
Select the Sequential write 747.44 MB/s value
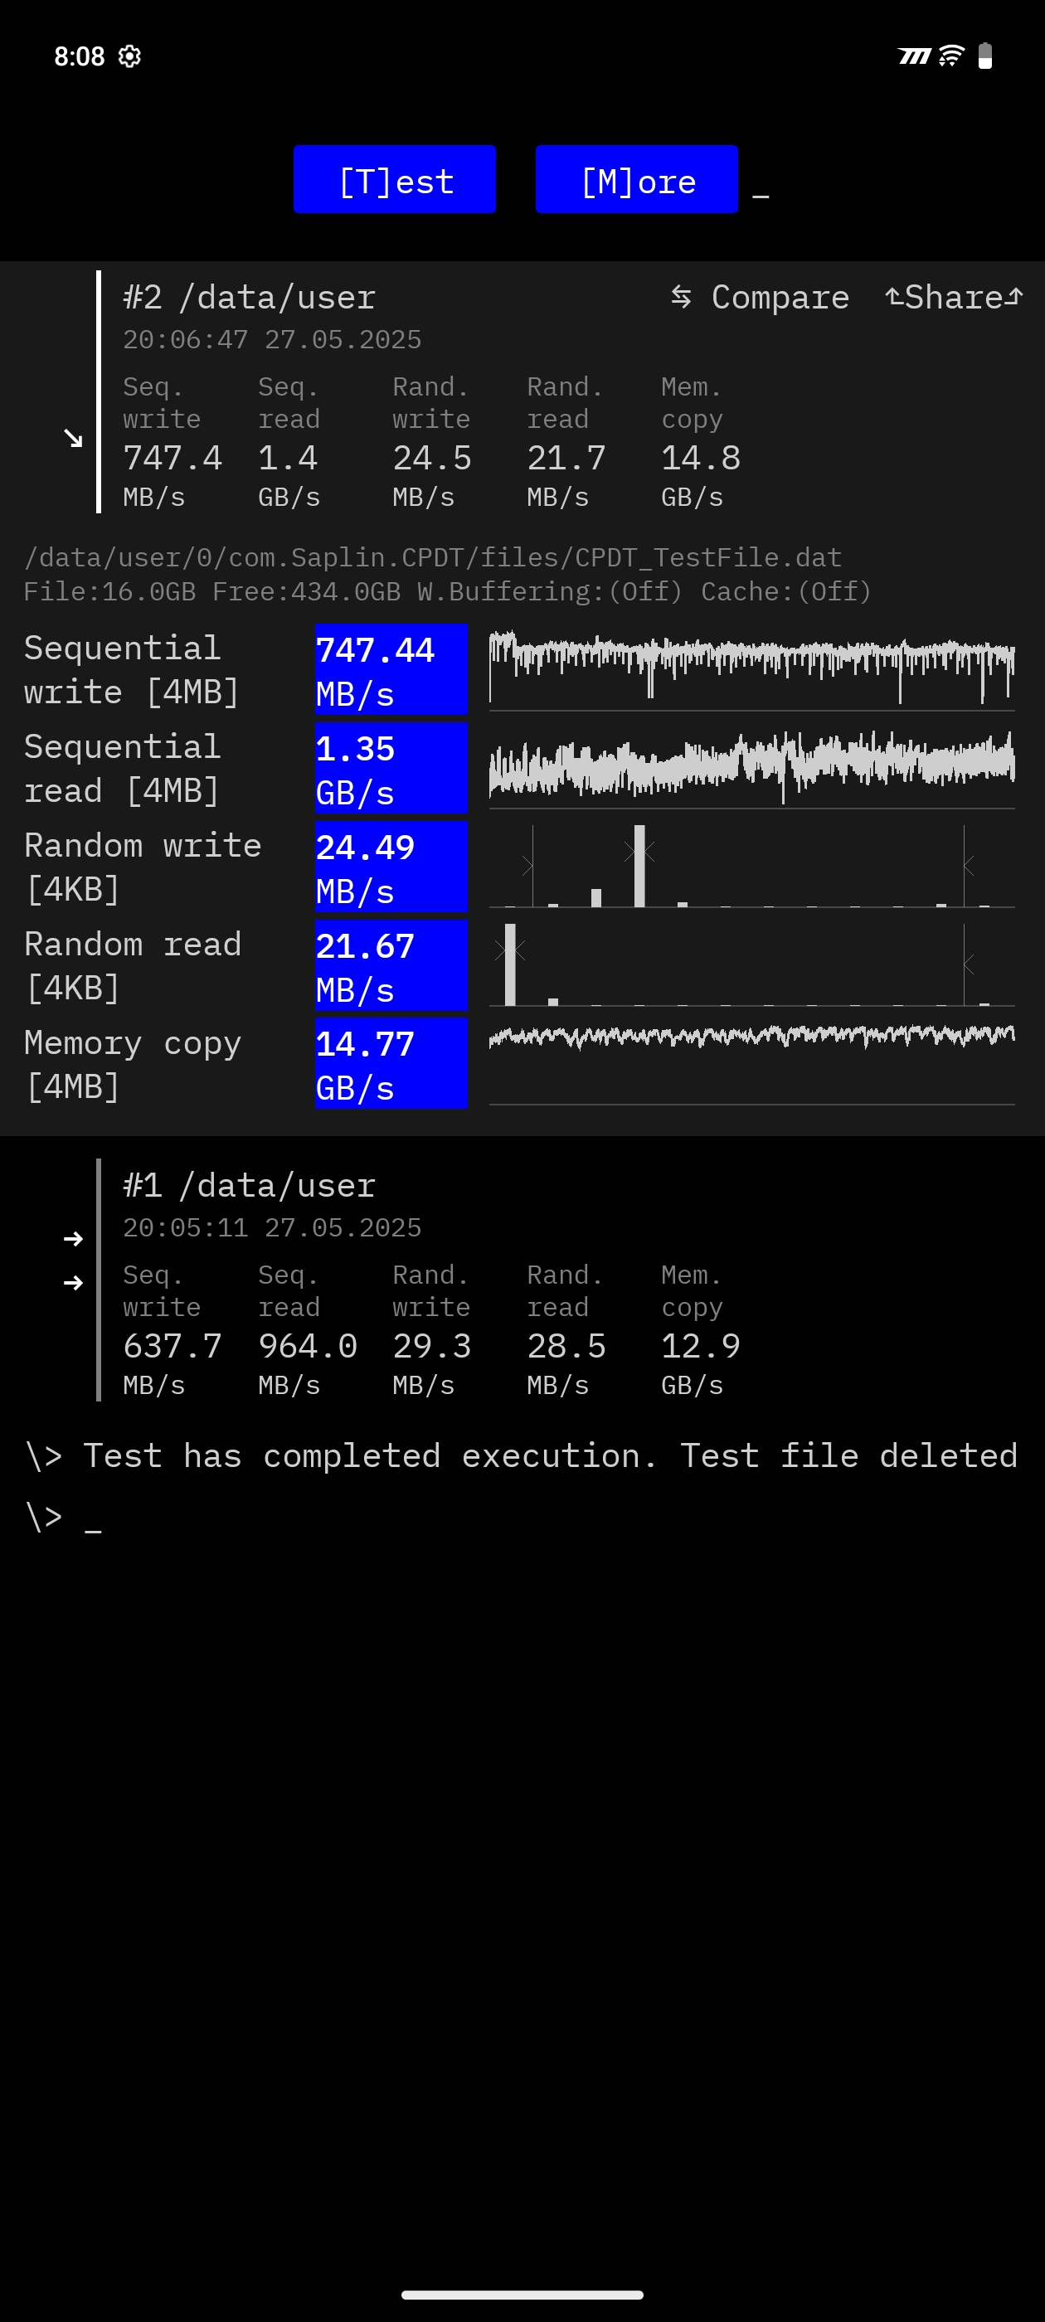pos(391,670)
